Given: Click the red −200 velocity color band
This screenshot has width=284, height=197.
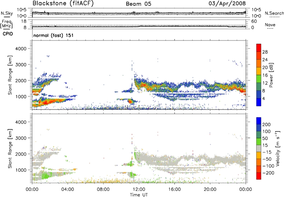Looking at the screenshot, I should pyautogui.click(x=259, y=176).
